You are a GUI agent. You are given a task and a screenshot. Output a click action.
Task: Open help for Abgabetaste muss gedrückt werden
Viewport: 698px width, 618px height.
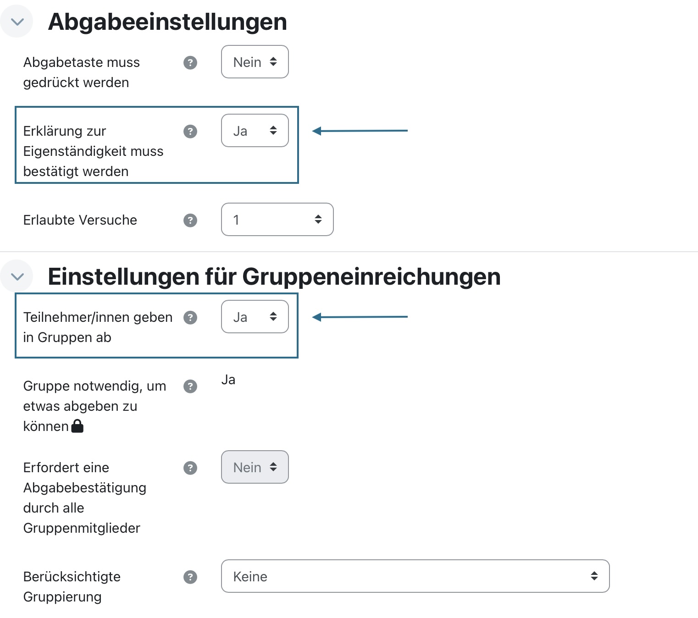click(x=190, y=63)
